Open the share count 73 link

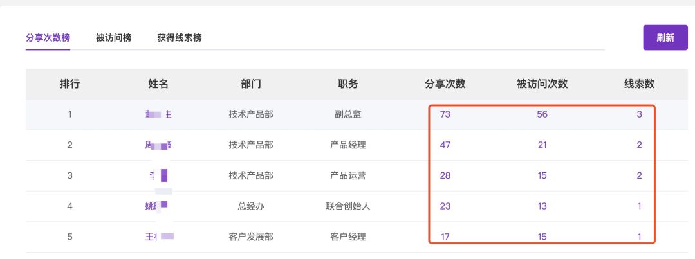[445, 114]
